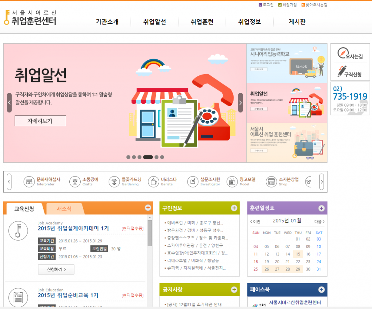Click the 구직신청 pen icon

pyautogui.click(x=342, y=71)
